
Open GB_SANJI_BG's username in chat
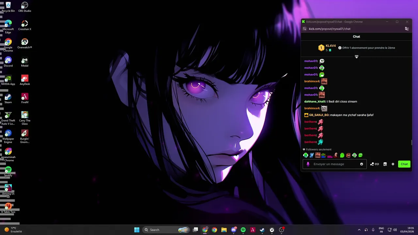[319, 115]
